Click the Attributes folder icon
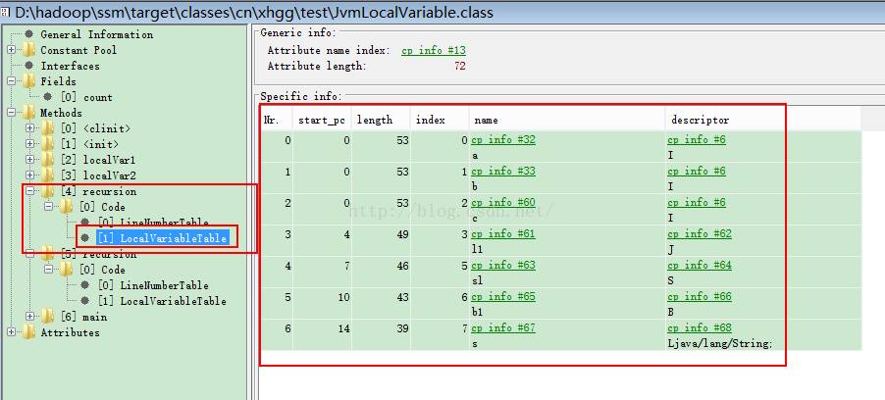Screen dimensions: 885x400 28,333
